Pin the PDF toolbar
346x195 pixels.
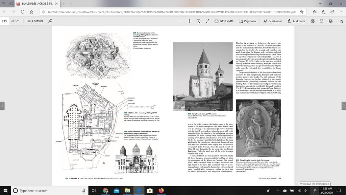341,21
